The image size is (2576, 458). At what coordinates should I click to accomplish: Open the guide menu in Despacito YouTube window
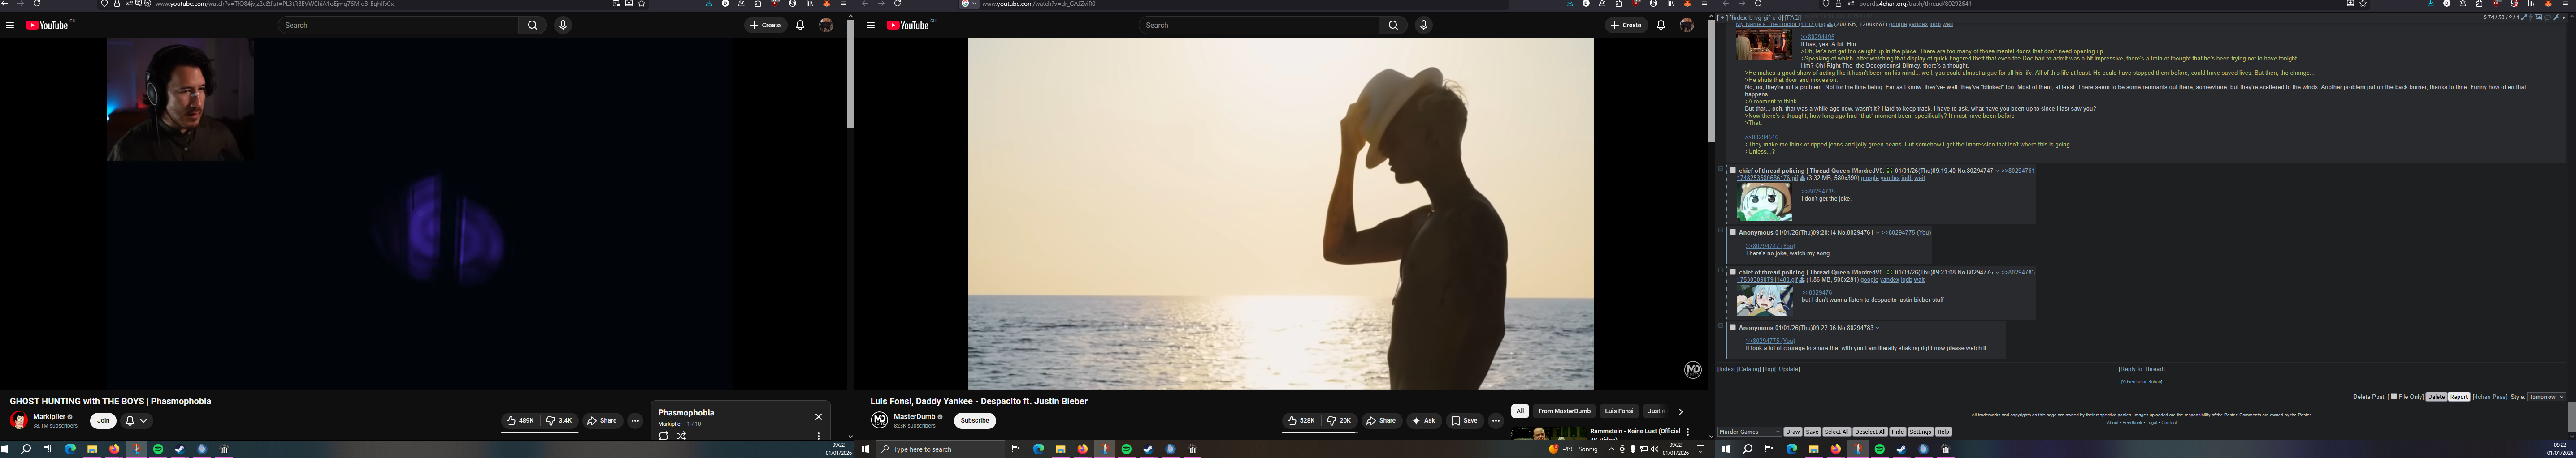[871, 25]
